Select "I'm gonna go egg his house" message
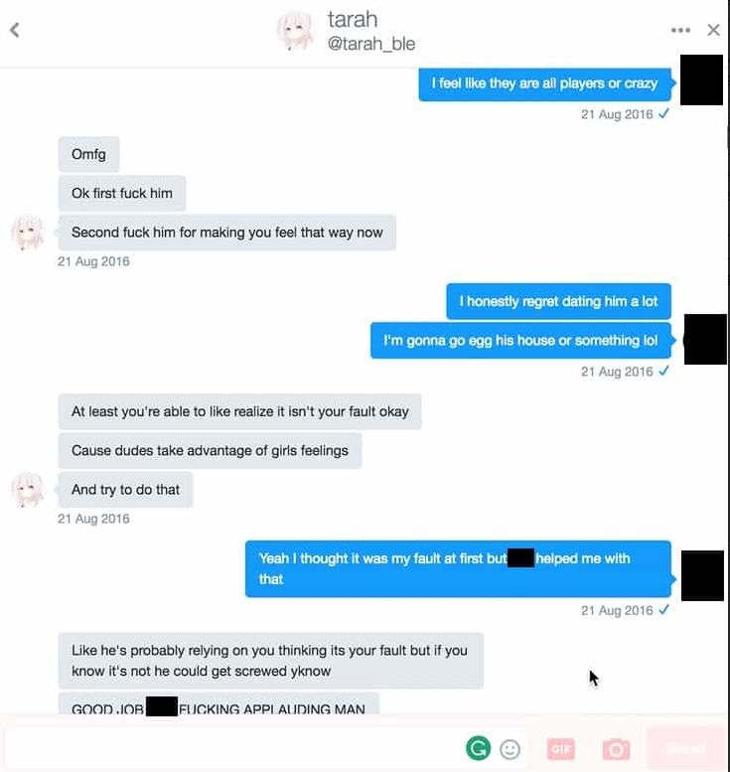Screen dimensions: 730x772 tap(520, 340)
